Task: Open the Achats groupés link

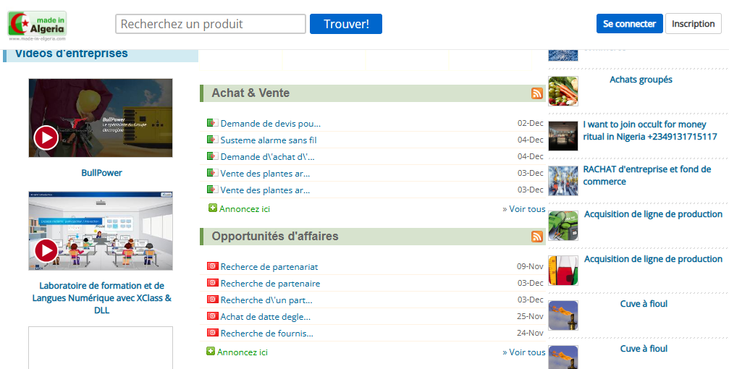Action: click(641, 80)
